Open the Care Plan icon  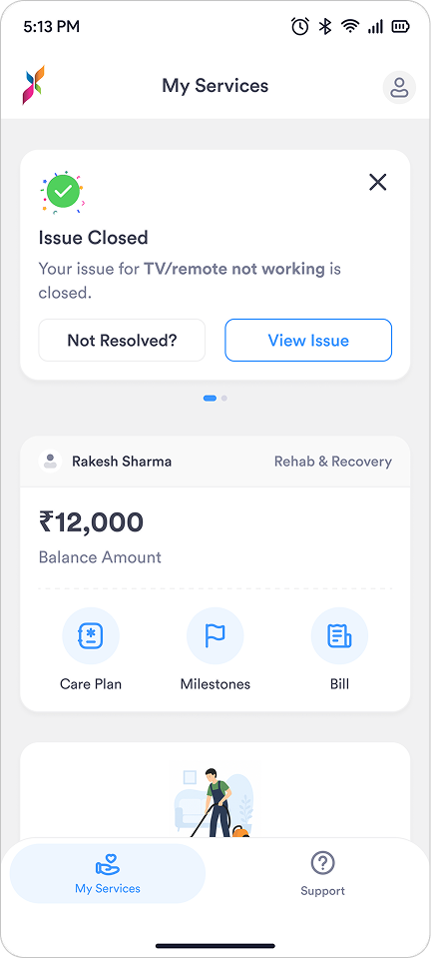pyautogui.click(x=91, y=636)
